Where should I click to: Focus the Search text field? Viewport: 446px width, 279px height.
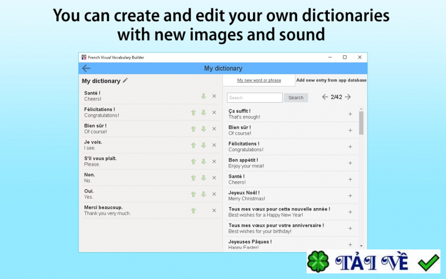tap(255, 98)
